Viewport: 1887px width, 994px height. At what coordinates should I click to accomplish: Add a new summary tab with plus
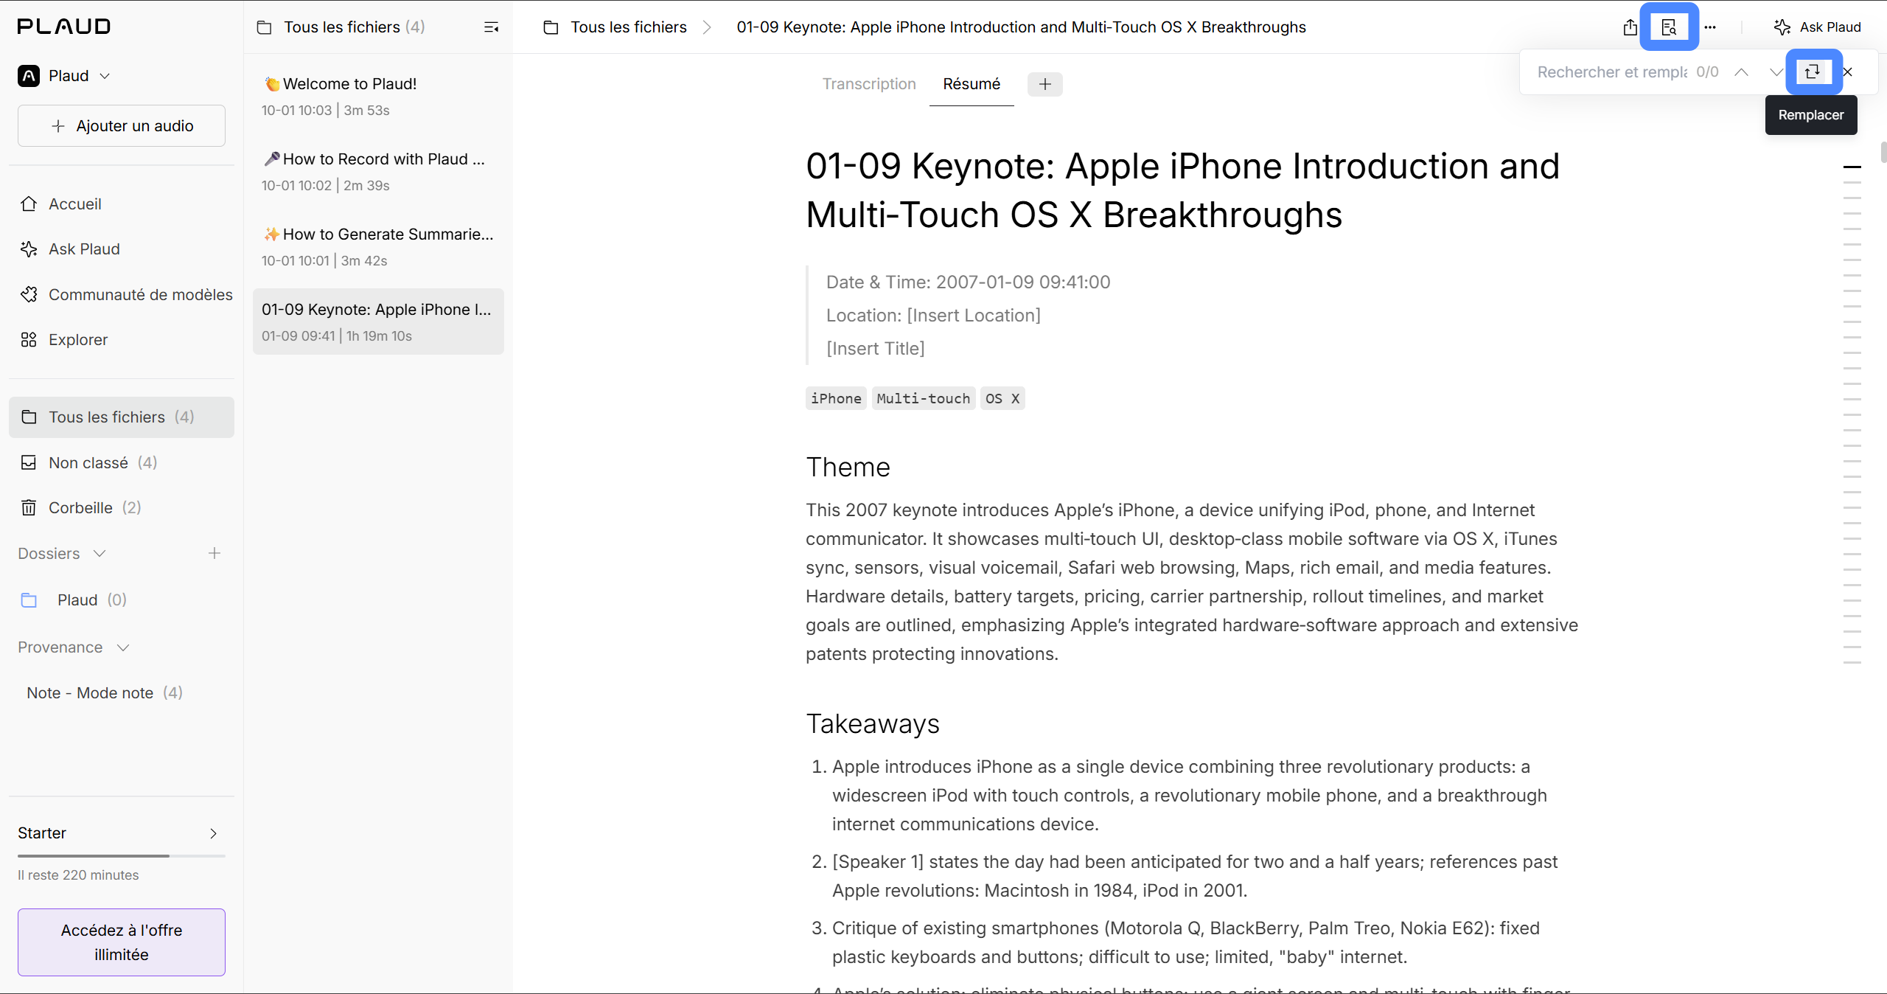point(1045,84)
